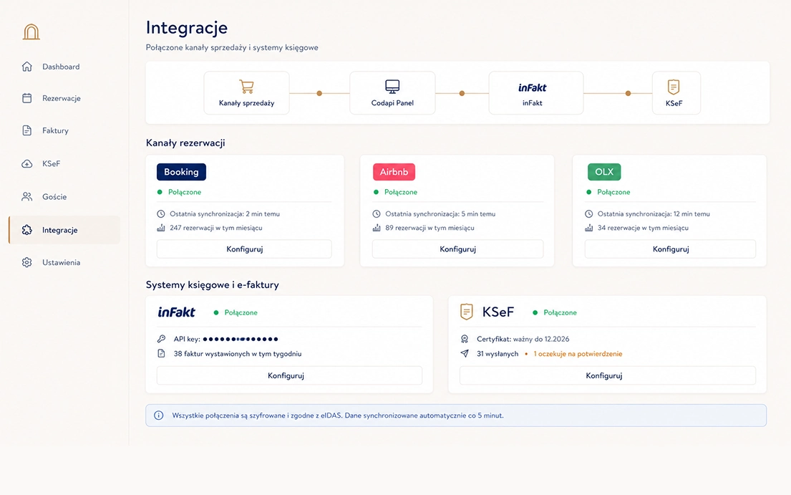
Task: Click the shopping cart Kanały sprzedaży icon
Action: point(246,86)
